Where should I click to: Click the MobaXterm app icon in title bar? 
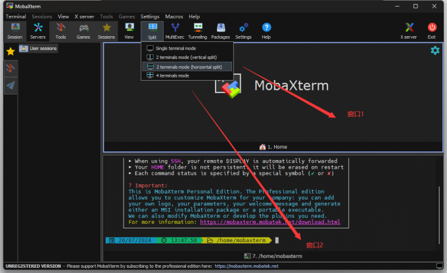pos(10,6)
